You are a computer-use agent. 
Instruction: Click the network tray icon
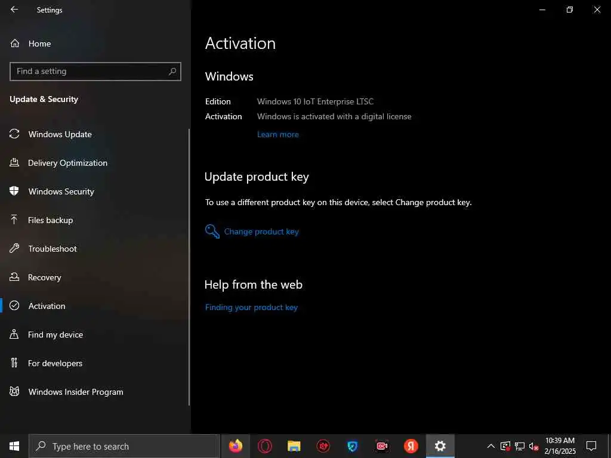click(520, 446)
